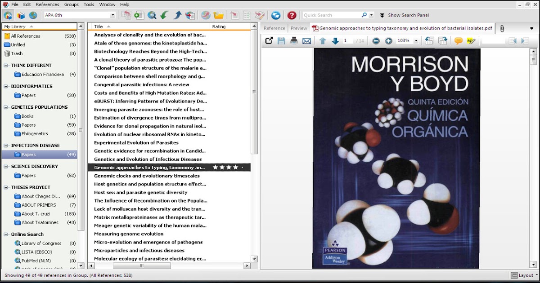Open the 103% zoom level dropdown

click(x=415, y=40)
